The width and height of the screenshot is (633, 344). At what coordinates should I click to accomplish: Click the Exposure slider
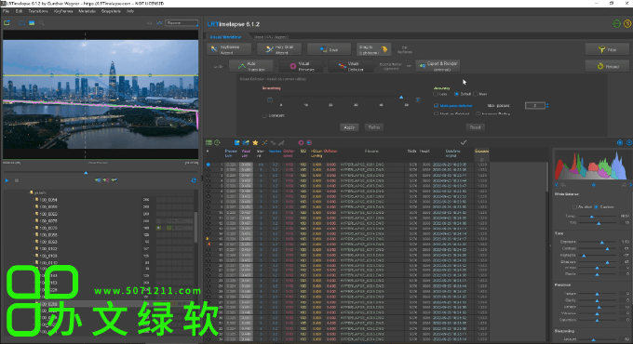pos(598,242)
